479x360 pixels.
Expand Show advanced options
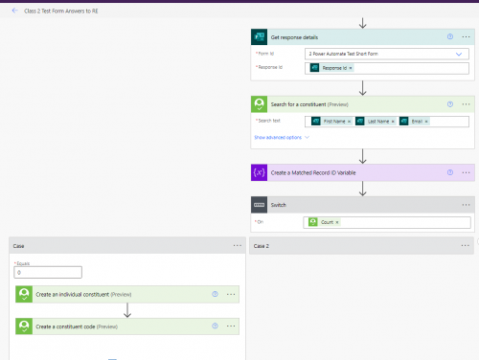[282, 137]
